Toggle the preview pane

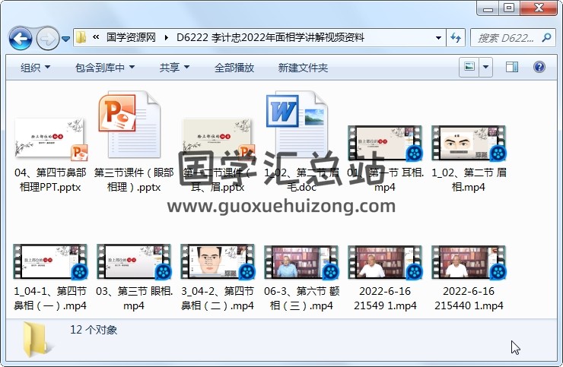pyautogui.click(x=512, y=67)
